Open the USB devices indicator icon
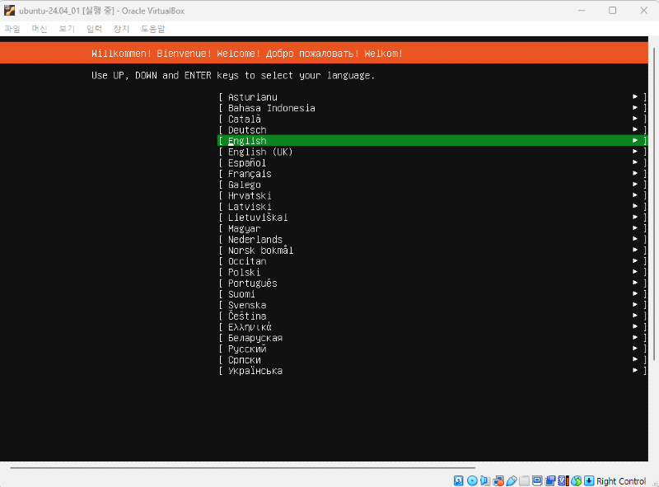The image size is (659, 487). (x=512, y=480)
